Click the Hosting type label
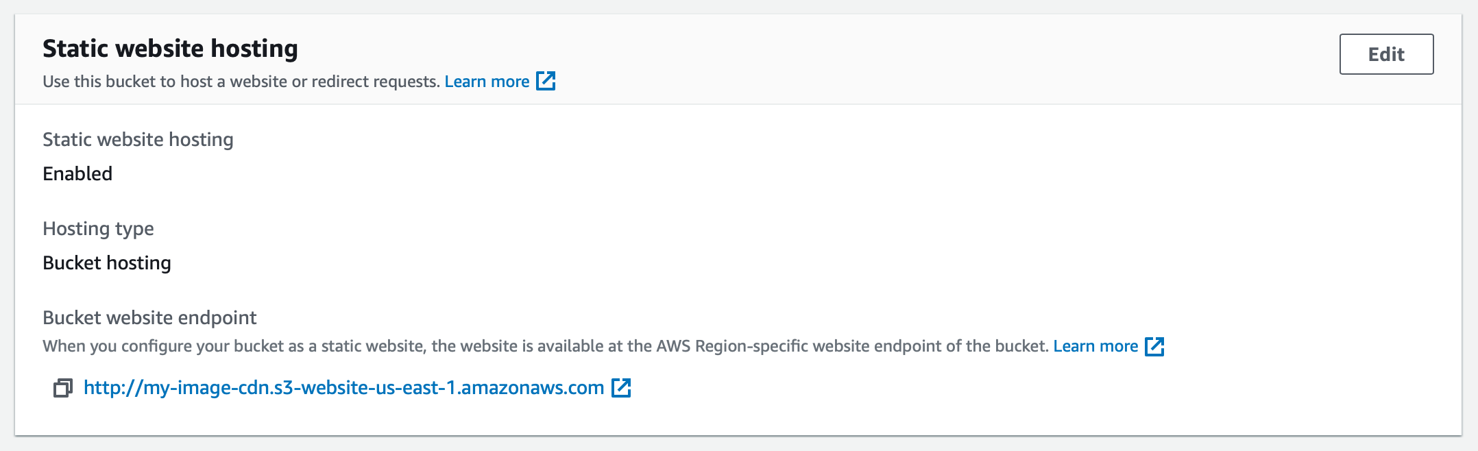The image size is (1478, 451). click(x=98, y=228)
